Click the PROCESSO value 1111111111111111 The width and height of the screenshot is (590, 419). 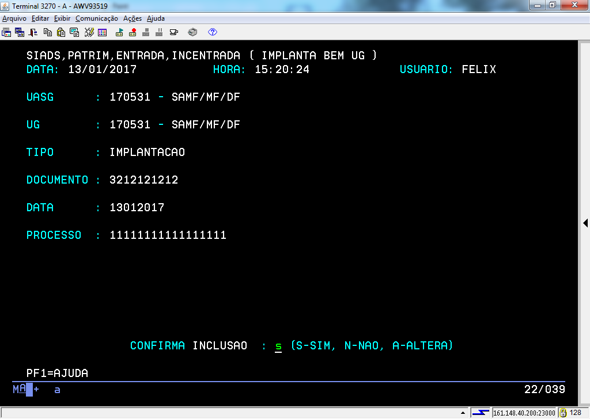pyautogui.click(x=168, y=235)
